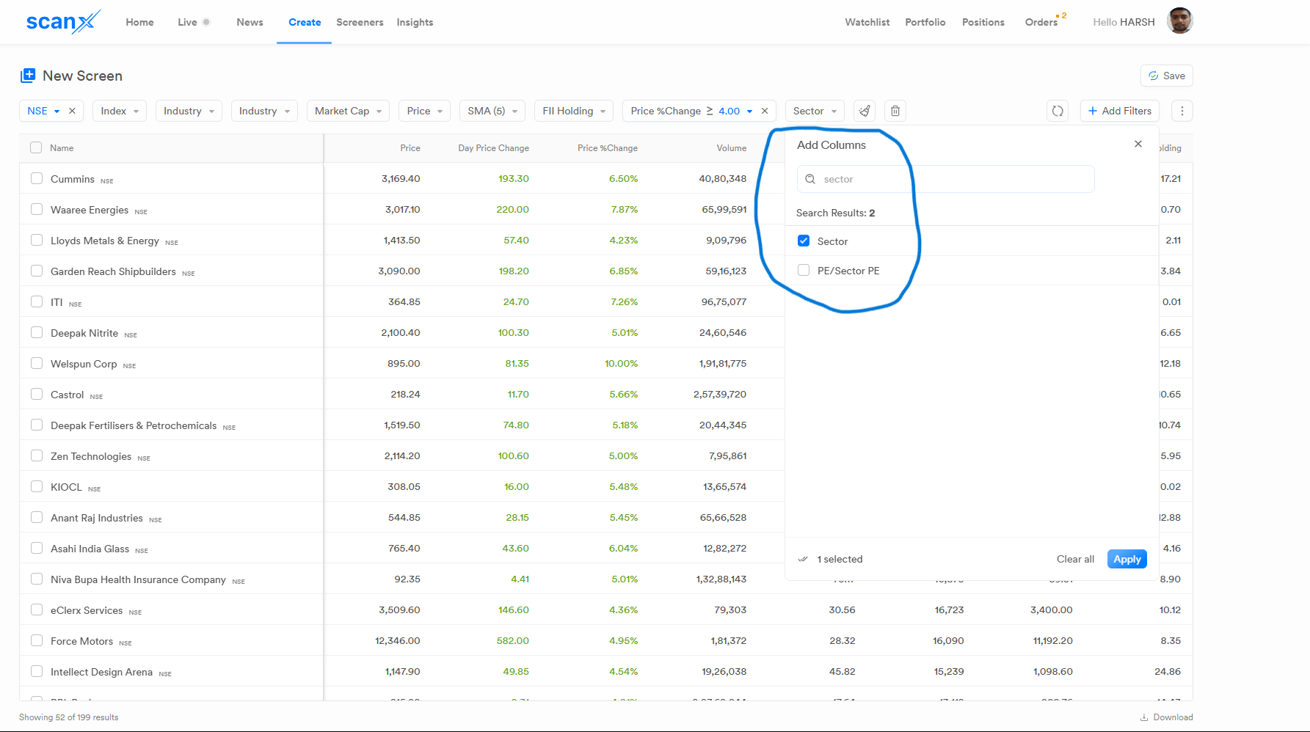Click the Download icon at bottom
The width and height of the screenshot is (1310, 732).
(x=1144, y=717)
